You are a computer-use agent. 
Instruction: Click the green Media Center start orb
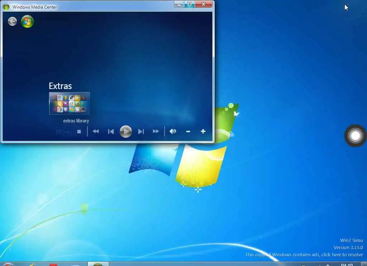coord(27,21)
